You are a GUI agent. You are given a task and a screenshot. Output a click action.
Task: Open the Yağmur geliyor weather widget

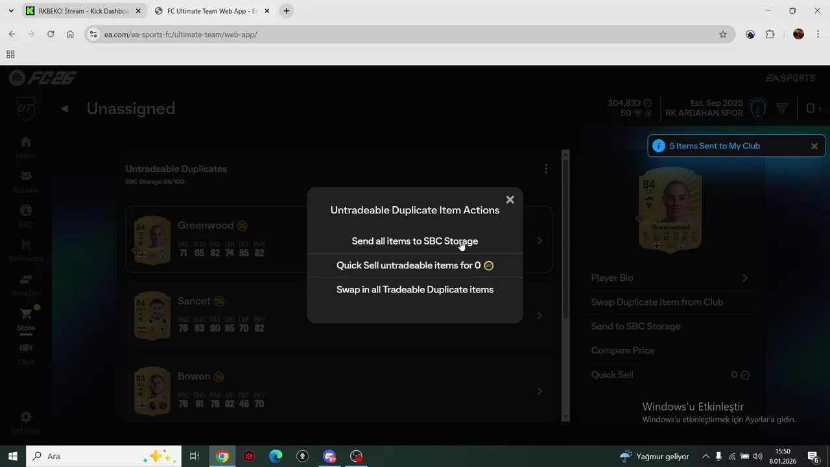click(654, 456)
